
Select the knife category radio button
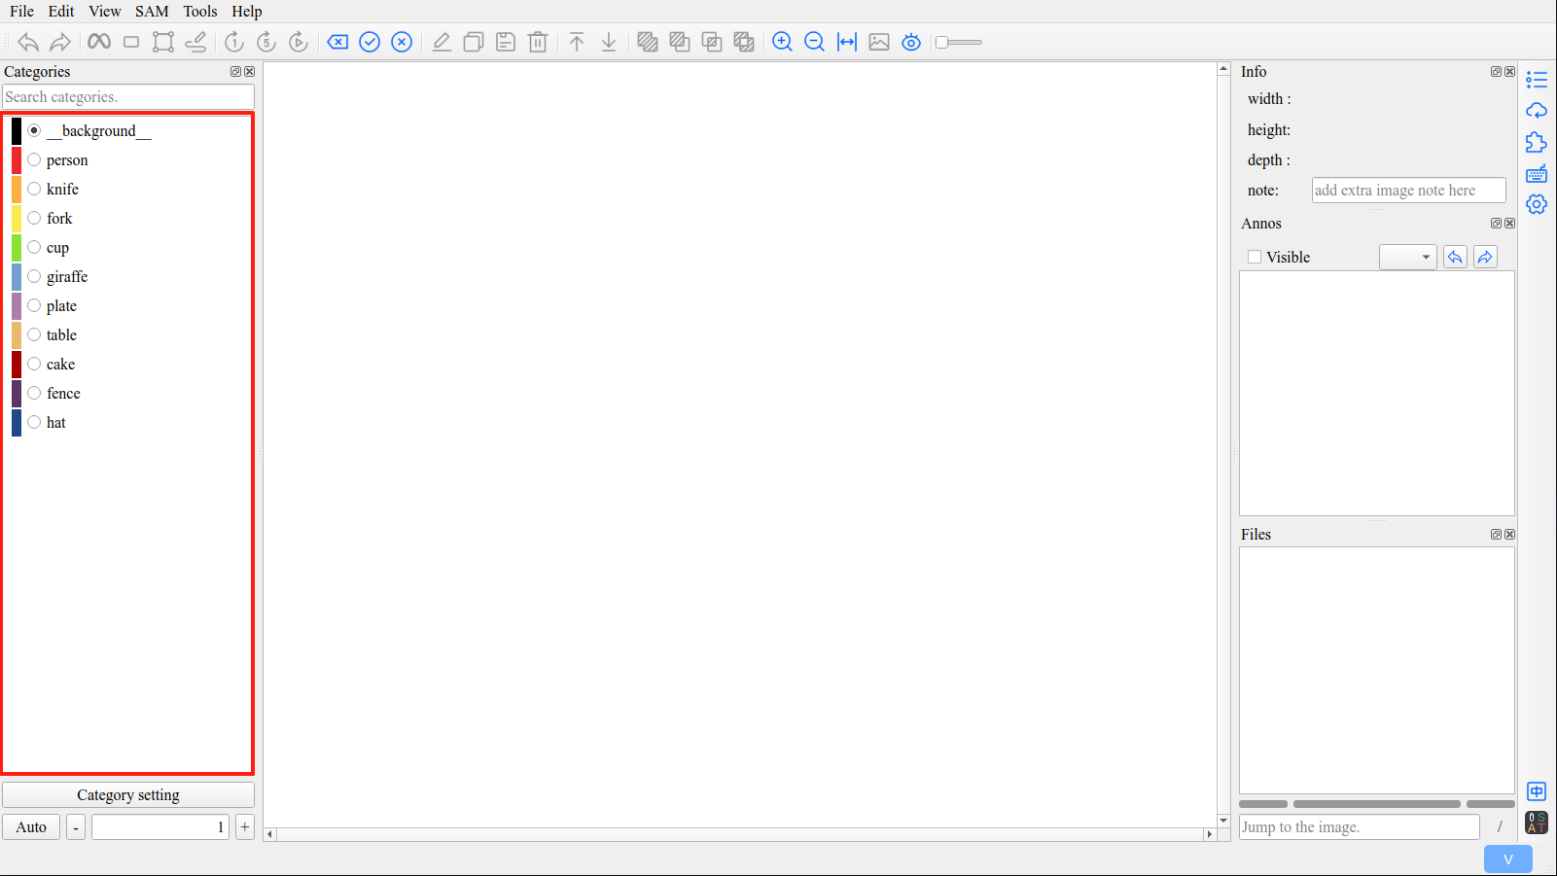point(34,189)
